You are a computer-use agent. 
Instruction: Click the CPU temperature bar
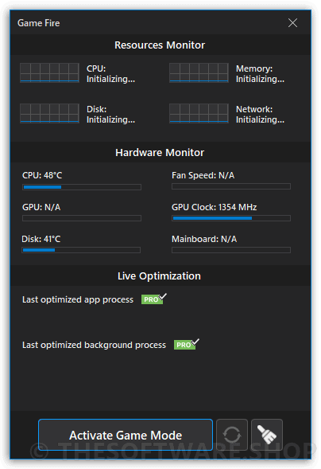82,187
